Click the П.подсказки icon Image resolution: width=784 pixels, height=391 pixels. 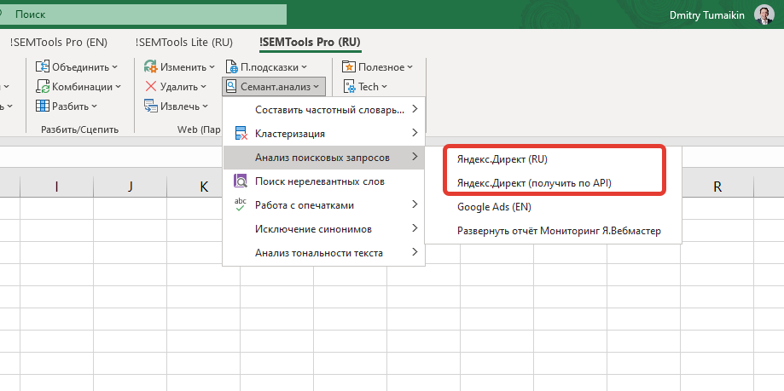pos(231,67)
